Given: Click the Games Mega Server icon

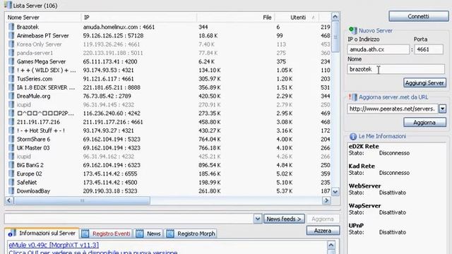Looking at the screenshot, I should (11, 61).
